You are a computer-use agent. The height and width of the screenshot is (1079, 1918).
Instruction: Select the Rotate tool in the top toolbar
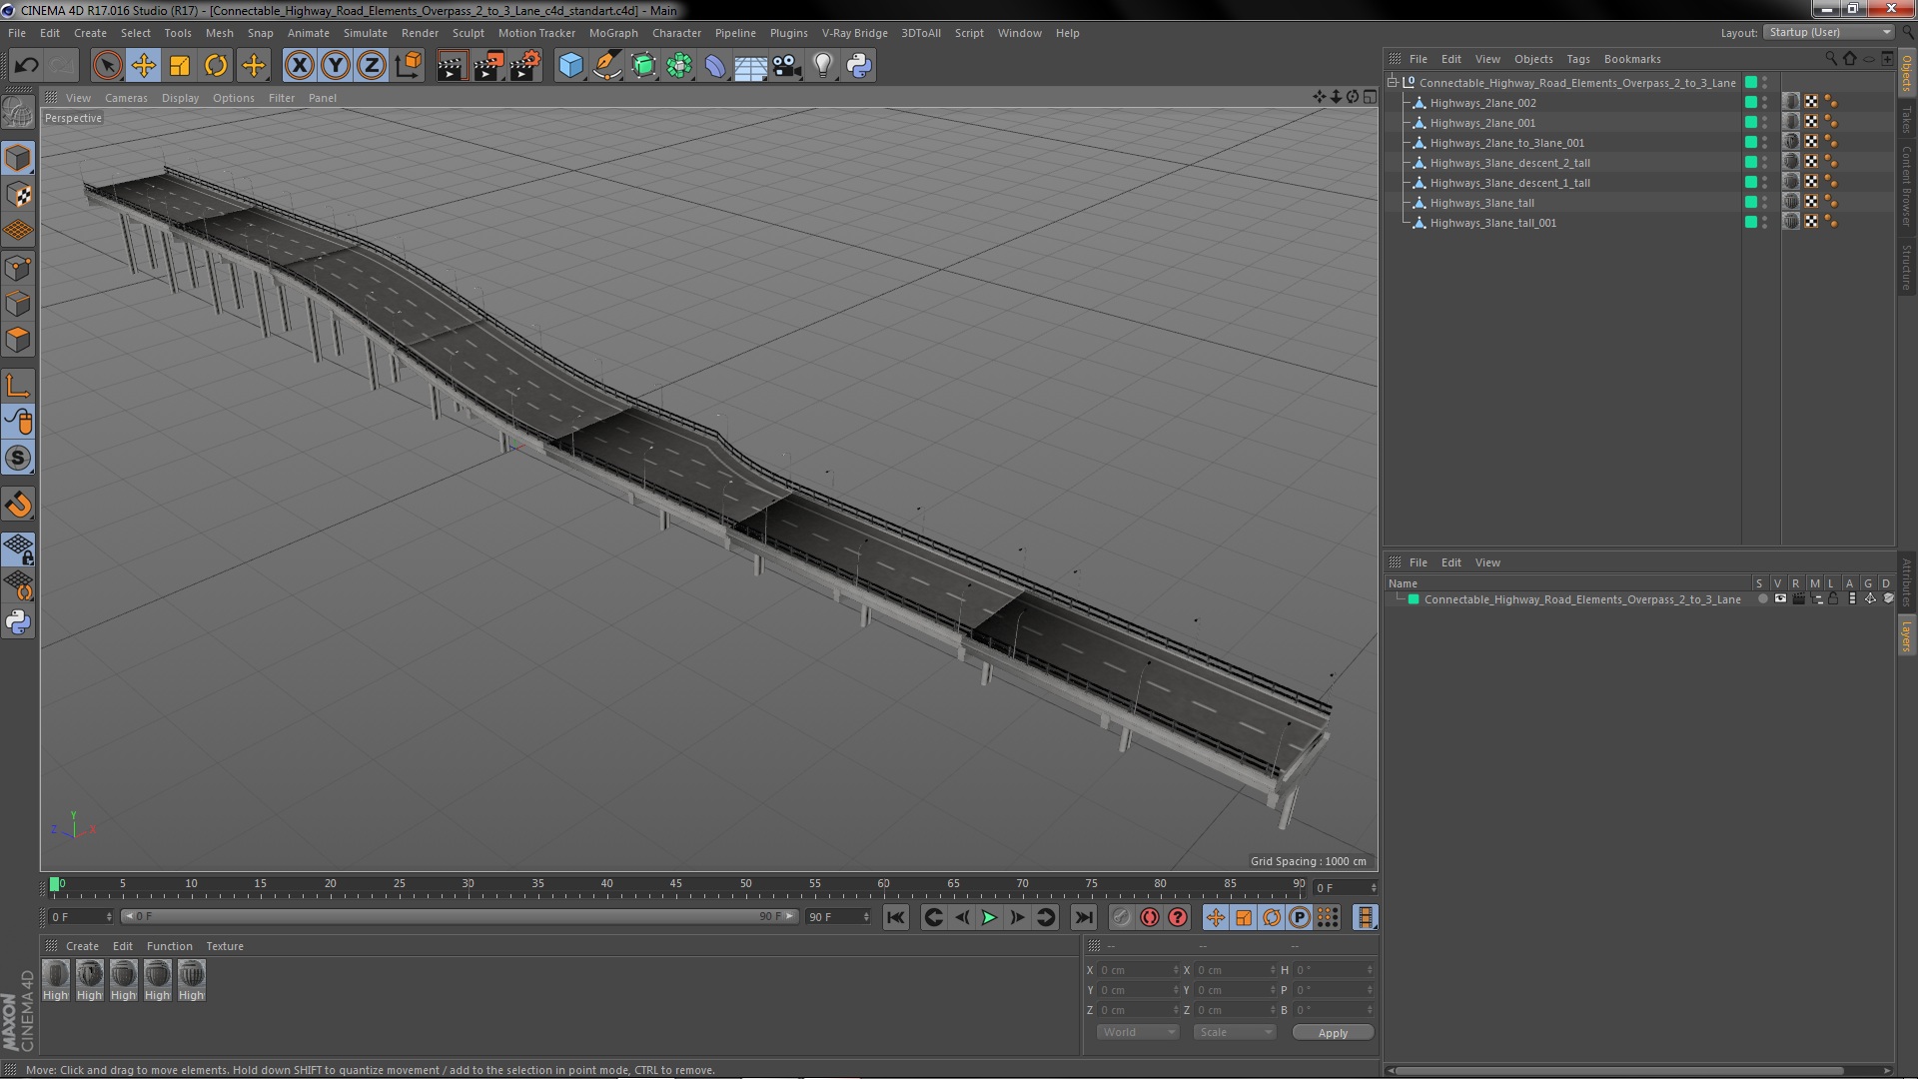216,66
